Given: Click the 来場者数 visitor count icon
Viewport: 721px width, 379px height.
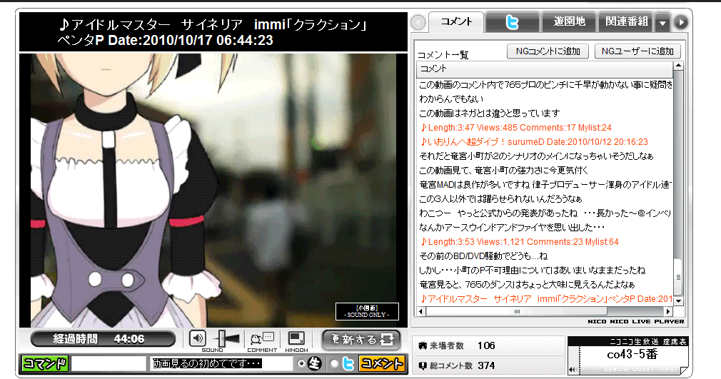Looking at the screenshot, I should tap(423, 345).
